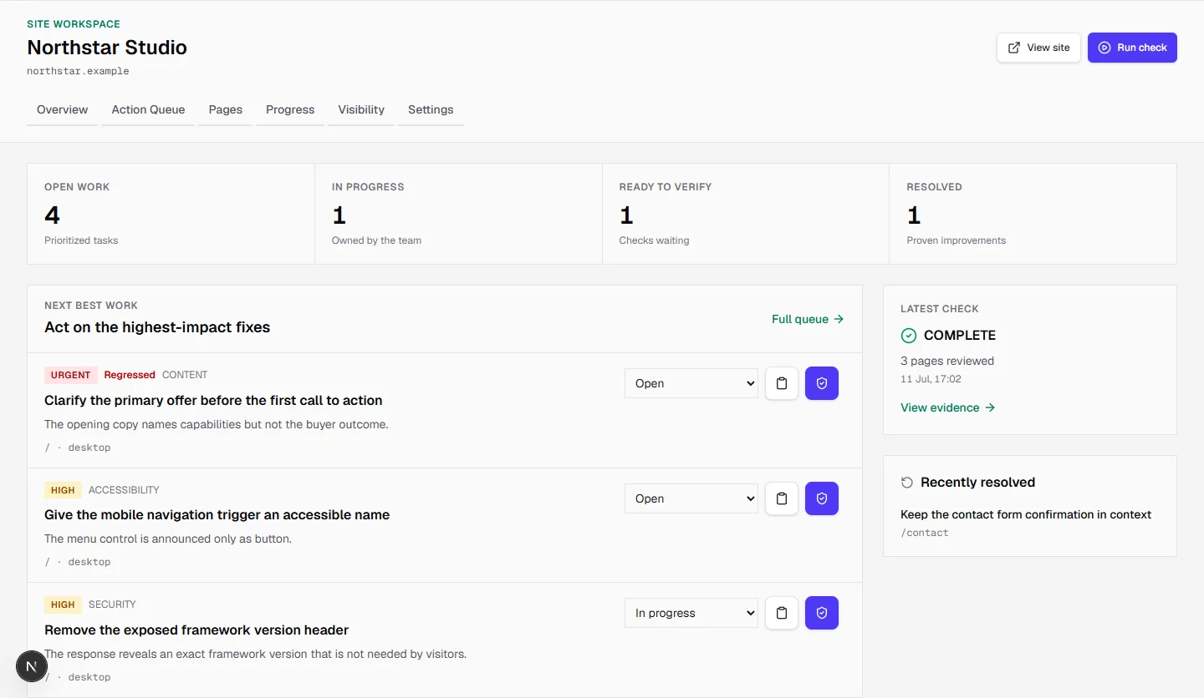
Task: Open the View evidence link
Action: [948, 407]
